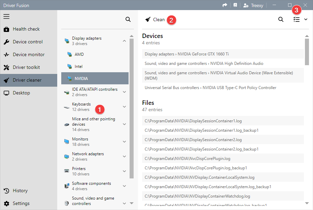Click the Settings gear icon
The width and height of the screenshot is (313, 210).
click(x=6, y=203)
